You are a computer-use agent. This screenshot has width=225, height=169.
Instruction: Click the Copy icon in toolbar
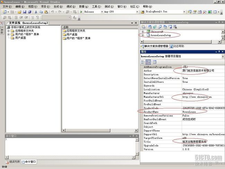click(x=41, y=12)
